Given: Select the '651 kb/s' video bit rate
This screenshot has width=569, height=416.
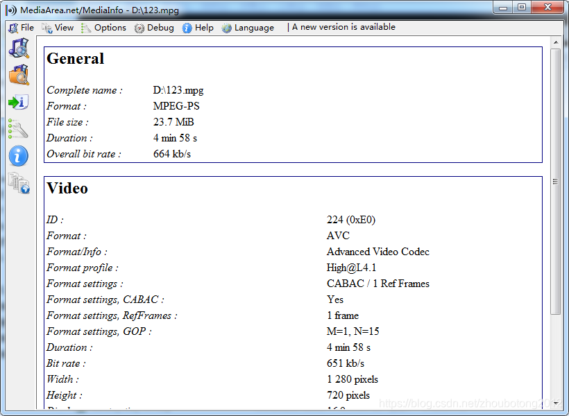Looking at the screenshot, I should click(345, 363).
